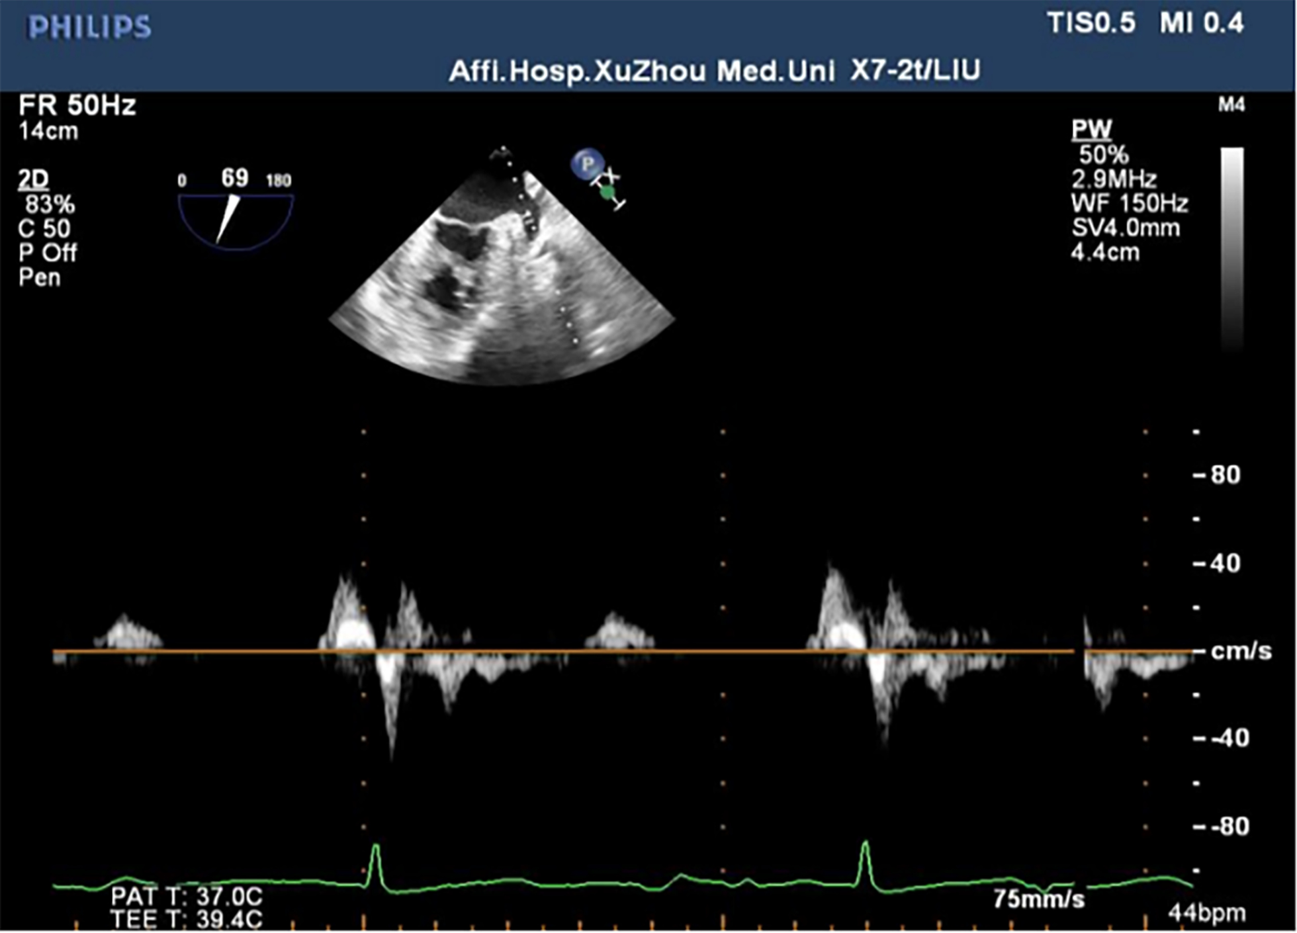Click the 180 label on the angle dial
This screenshot has width=1297, height=933.
(x=278, y=181)
